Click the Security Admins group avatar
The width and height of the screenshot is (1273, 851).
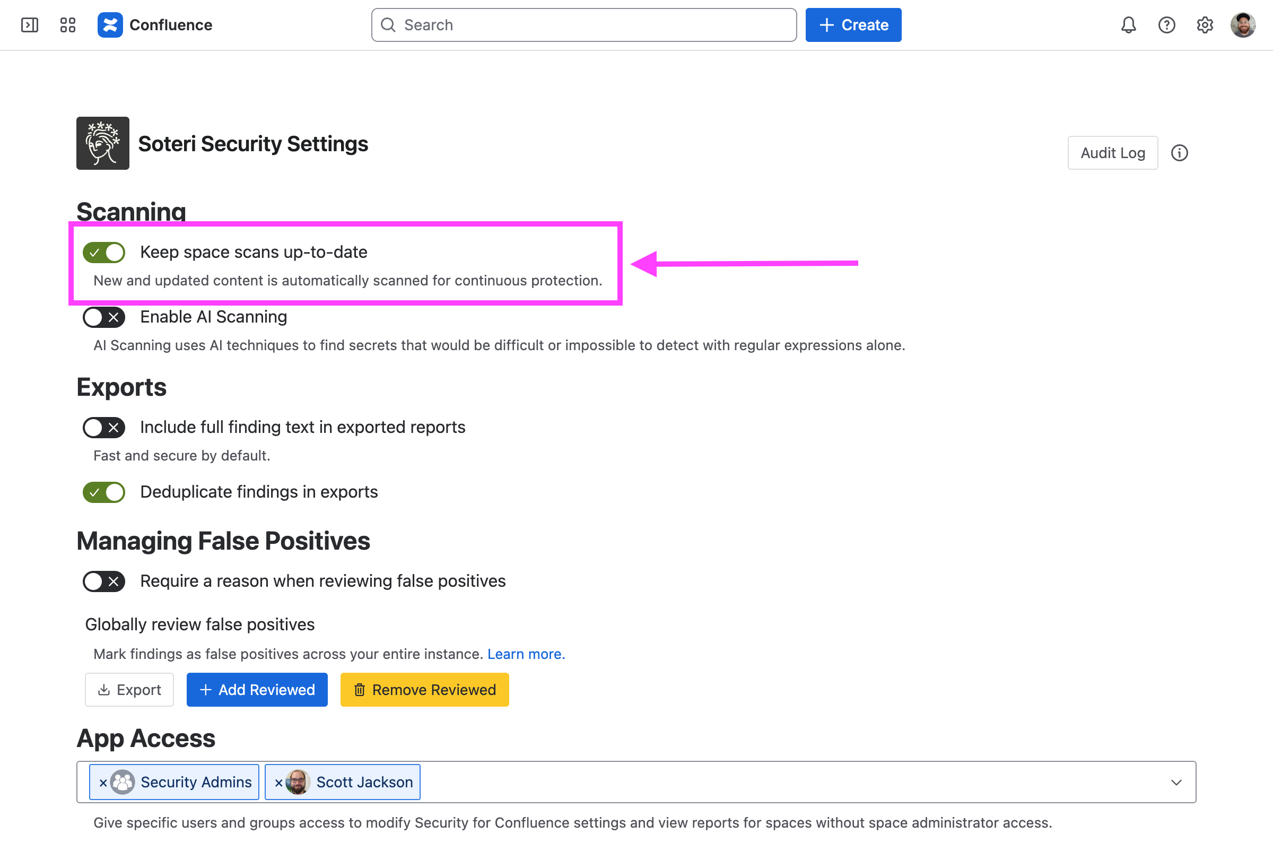click(x=123, y=782)
